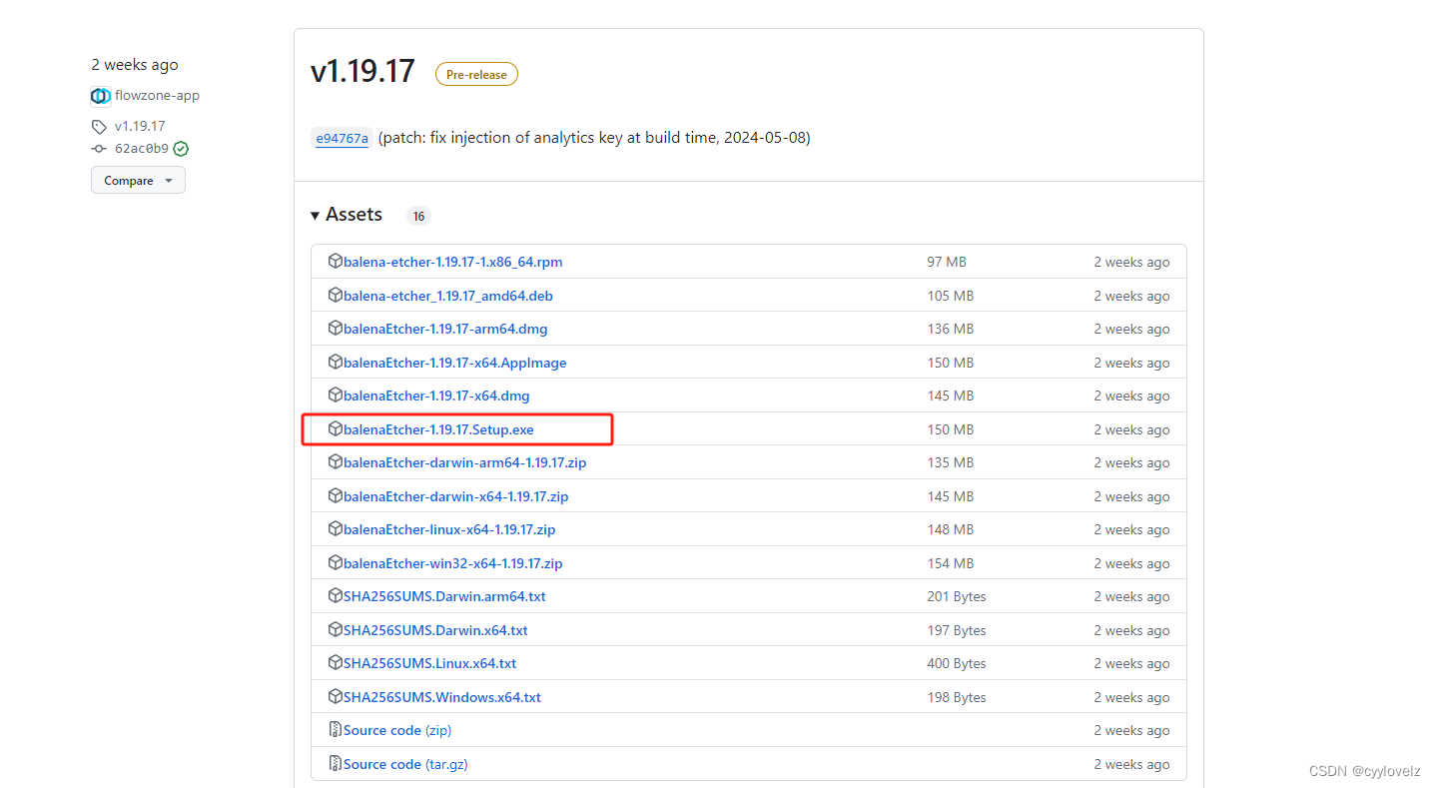Viewport: 1436px width, 788px height.
Task: Click the CSDN @cyylovelz watermark text
Action: (1365, 770)
